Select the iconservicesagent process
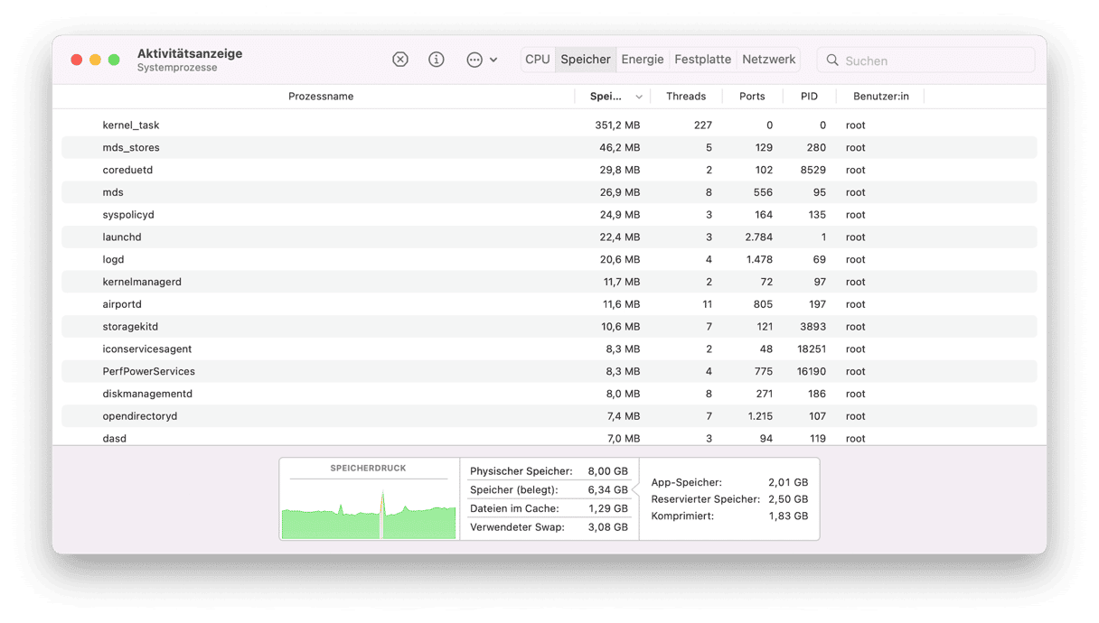The image size is (1099, 623). (x=549, y=349)
